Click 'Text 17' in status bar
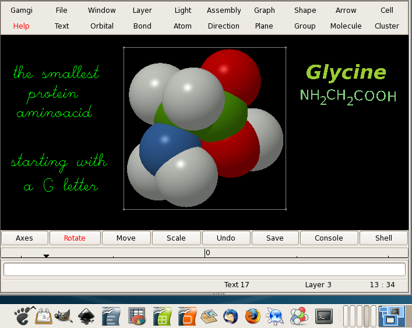412x328 pixels. [237, 285]
